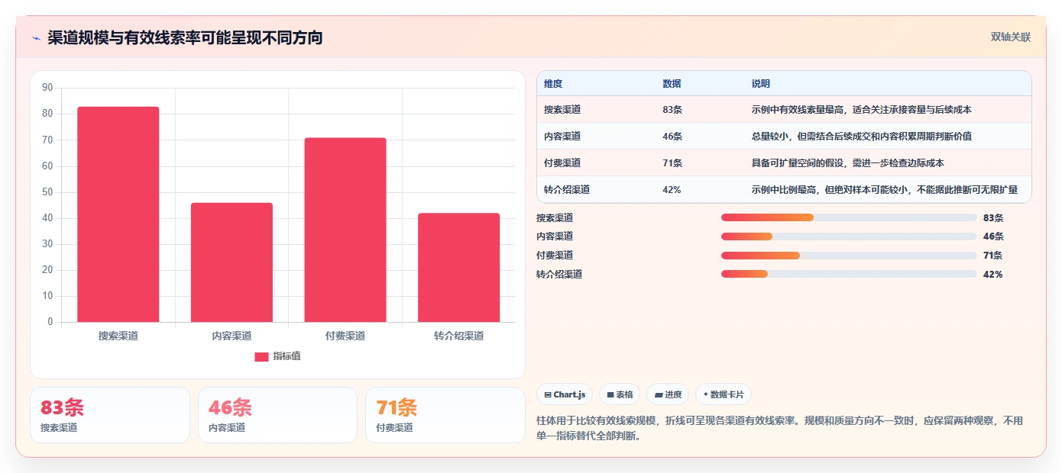Screen dimensions: 1062x473
Task: Click the 46条 value in the table
Action: [x=672, y=137]
